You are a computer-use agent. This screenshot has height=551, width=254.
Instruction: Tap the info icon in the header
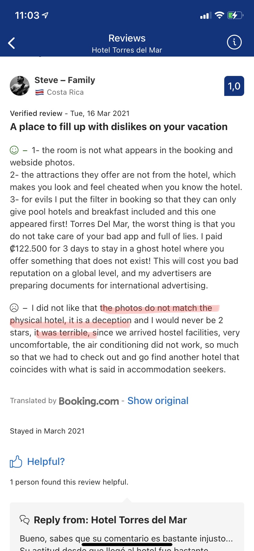pos(234,42)
